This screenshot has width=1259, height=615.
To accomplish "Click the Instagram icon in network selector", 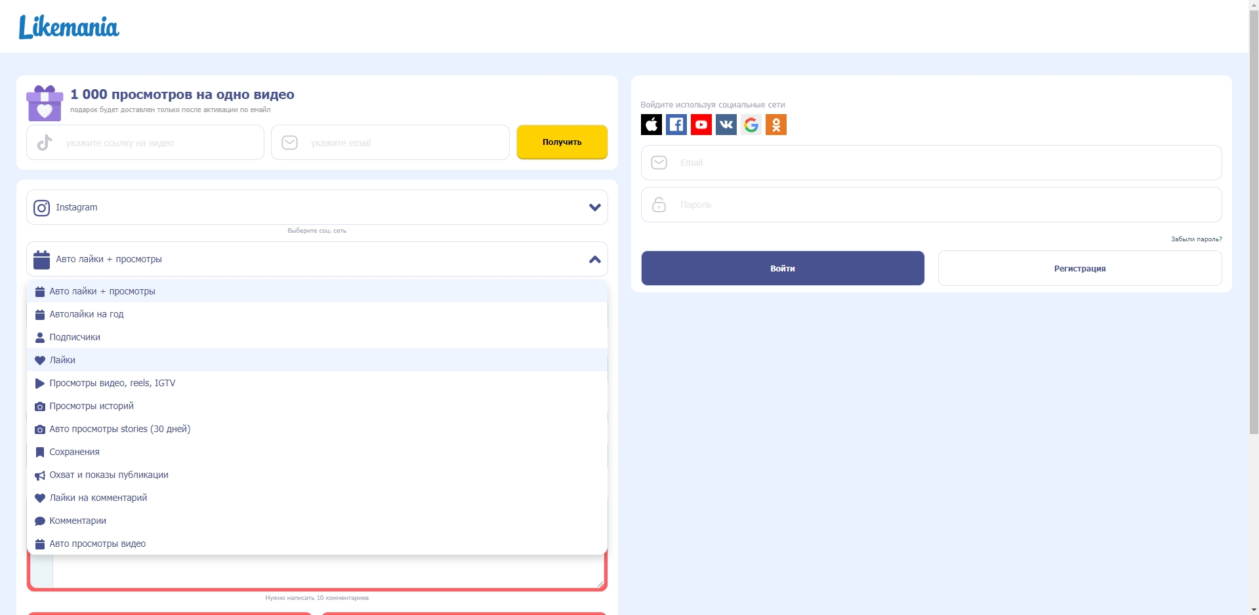I will pos(41,208).
